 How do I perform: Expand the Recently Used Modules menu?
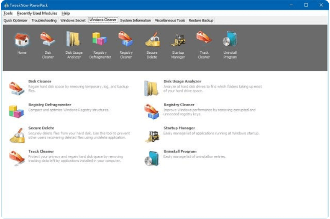[37, 13]
